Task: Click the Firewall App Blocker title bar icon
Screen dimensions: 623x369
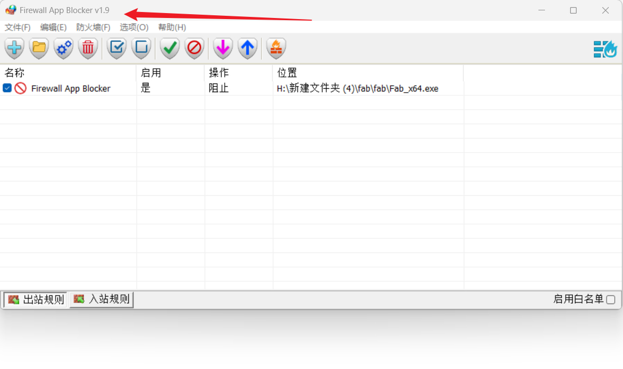Action: click(x=11, y=10)
